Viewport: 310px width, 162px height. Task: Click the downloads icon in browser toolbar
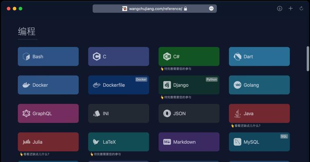280,9
